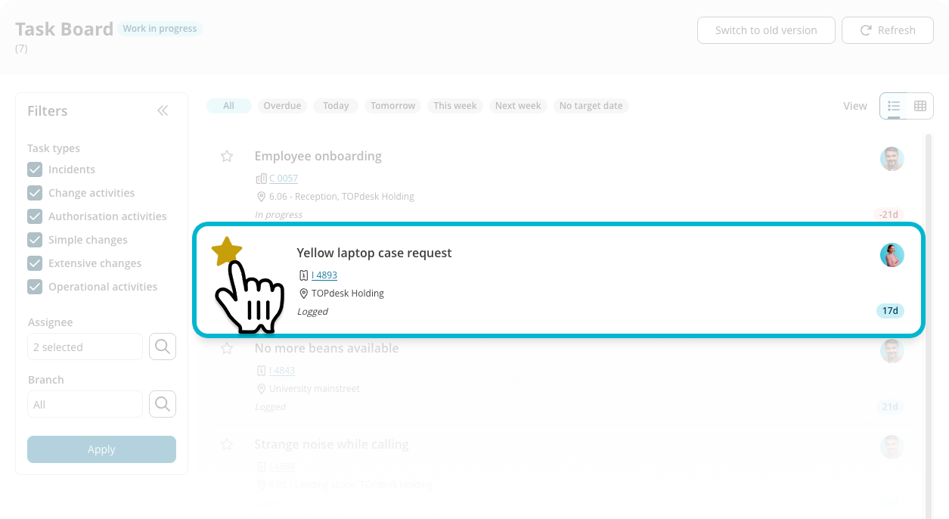Uncheck the Incidents checkbox
This screenshot has height=519, width=949.
(x=35, y=169)
